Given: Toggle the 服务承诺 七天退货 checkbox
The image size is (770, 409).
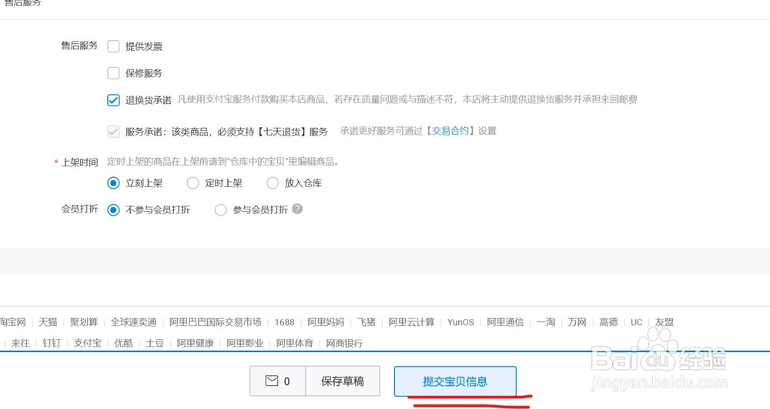Looking at the screenshot, I should (113, 132).
